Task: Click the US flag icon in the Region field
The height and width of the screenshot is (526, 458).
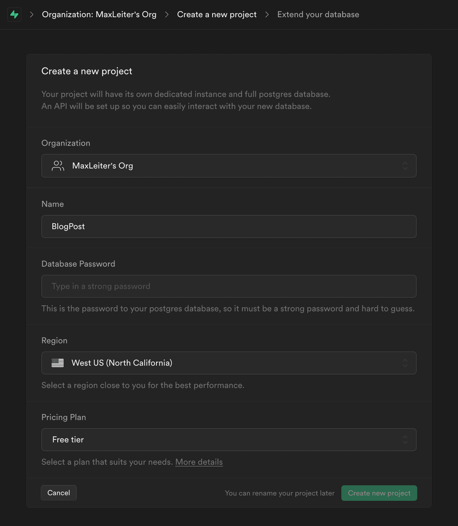Action: [57, 363]
